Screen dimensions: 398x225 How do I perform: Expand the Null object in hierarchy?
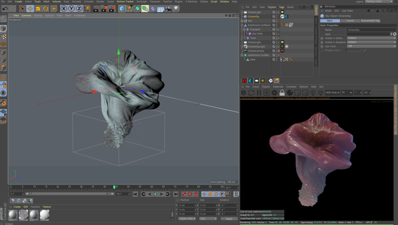point(242,21)
